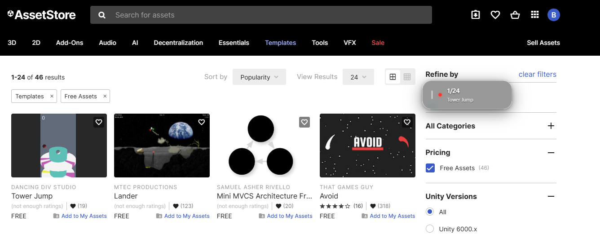The image size is (600, 234).
Task: Open the 3D category menu
Action: click(x=12, y=43)
